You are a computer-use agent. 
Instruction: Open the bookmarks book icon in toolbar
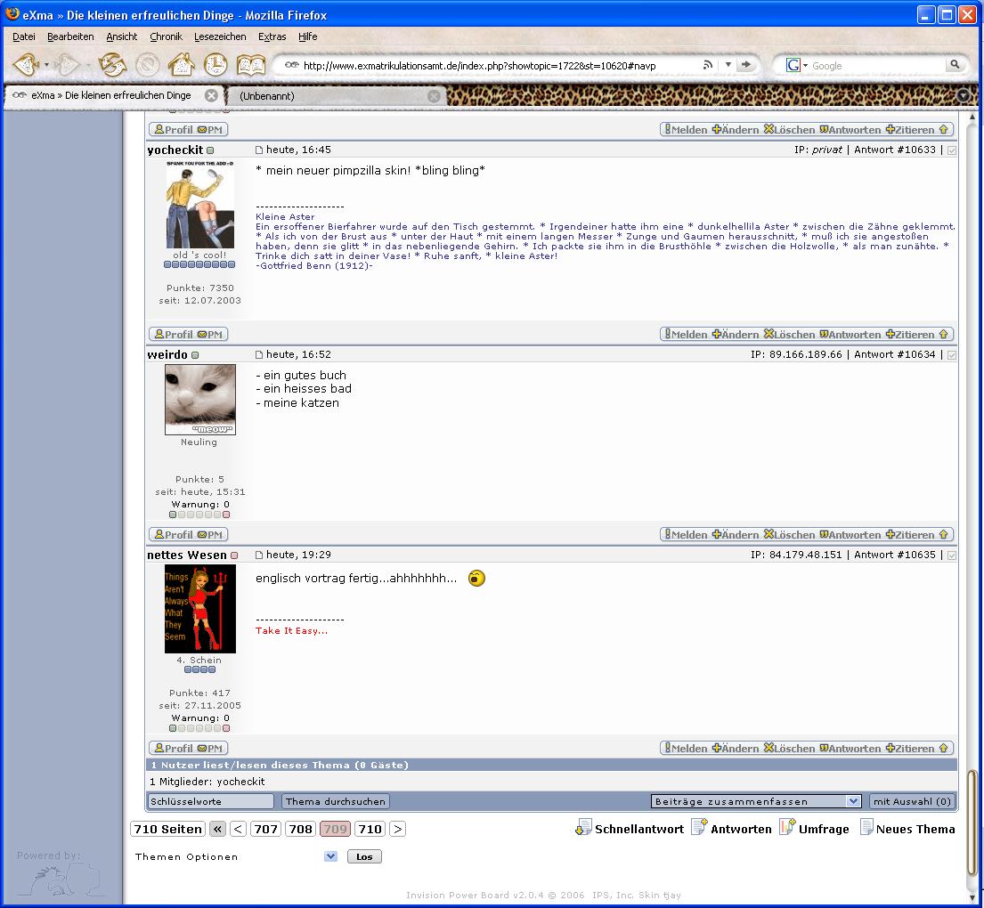[x=251, y=65]
